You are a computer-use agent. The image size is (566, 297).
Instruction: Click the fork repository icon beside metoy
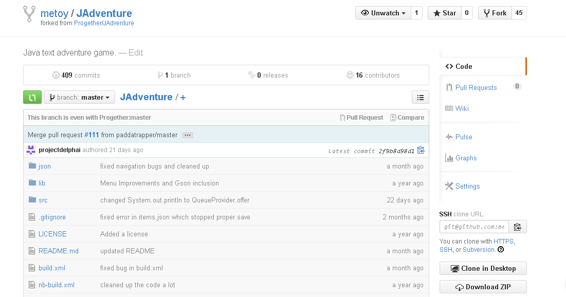point(29,14)
